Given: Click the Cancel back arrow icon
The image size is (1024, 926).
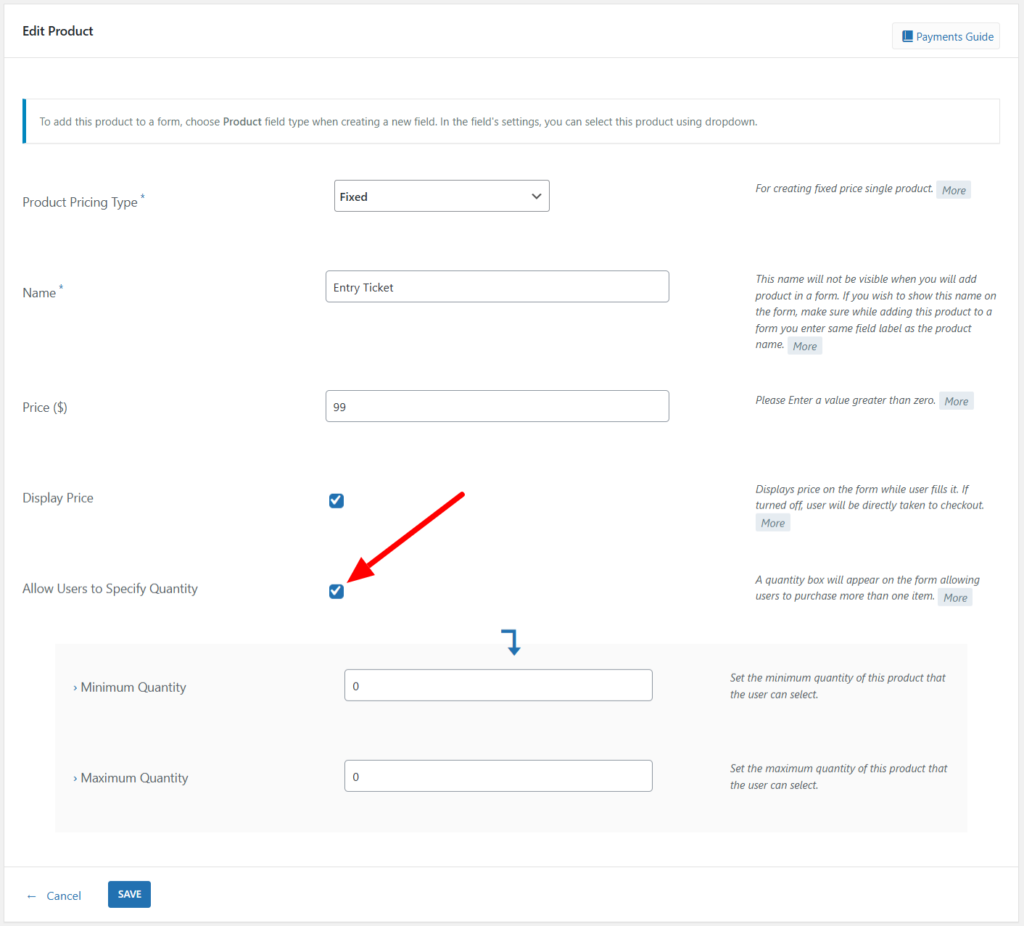Looking at the screenshot, I should coord(31,896).
